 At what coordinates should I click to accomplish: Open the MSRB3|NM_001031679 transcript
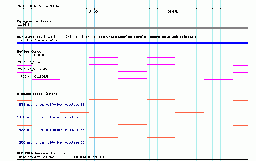coord(33,55)
